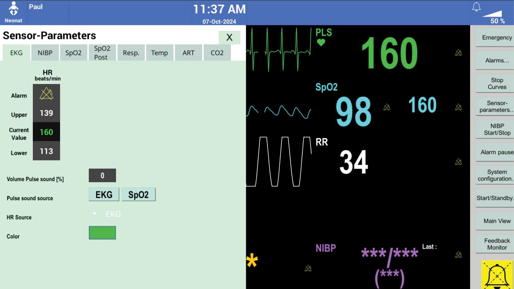
Task: Edit the Volume Pulse sound value field
Action: coord(102,175)
